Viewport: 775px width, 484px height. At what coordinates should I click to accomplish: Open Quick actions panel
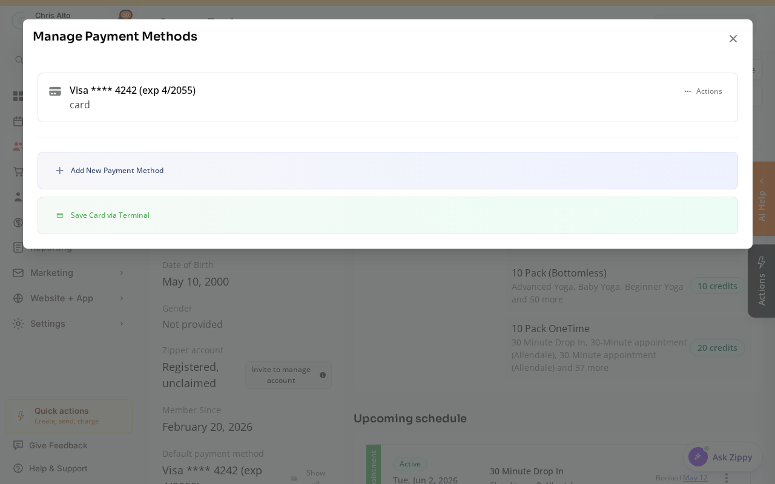click(69, 416)
